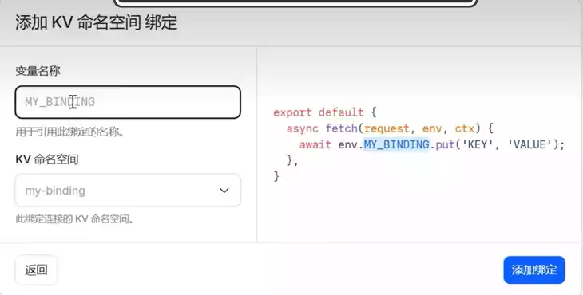Viewport: 583px width, 295px height.
Task: Focus the 变量名称 MY_BINDING input field
Action: coord(128,102)
